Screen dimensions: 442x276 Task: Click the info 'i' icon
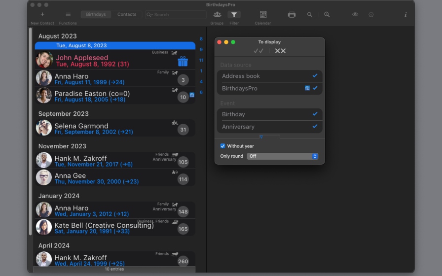(405, 15)
